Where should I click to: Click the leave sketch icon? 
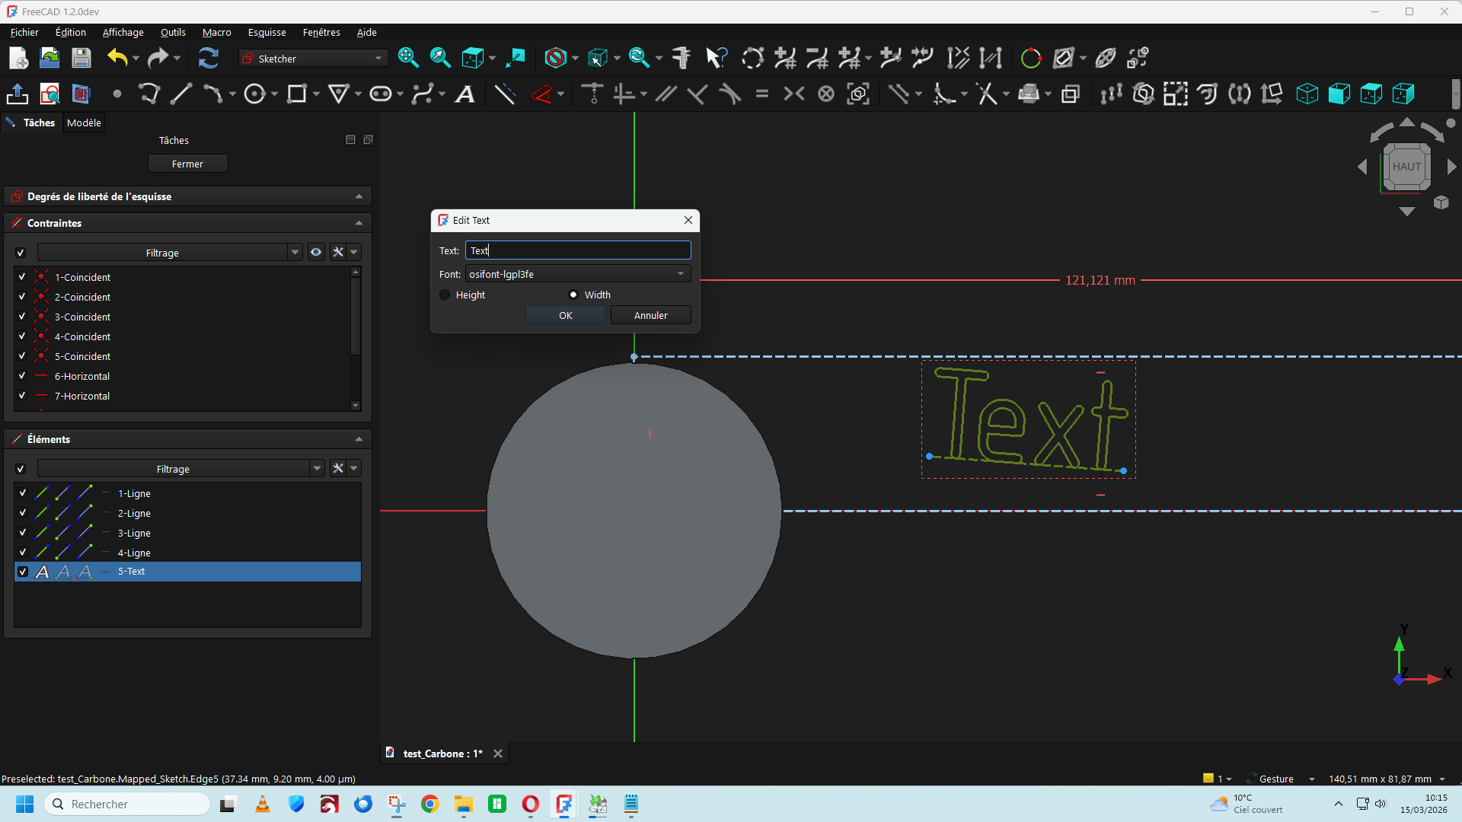pos(18,94)
